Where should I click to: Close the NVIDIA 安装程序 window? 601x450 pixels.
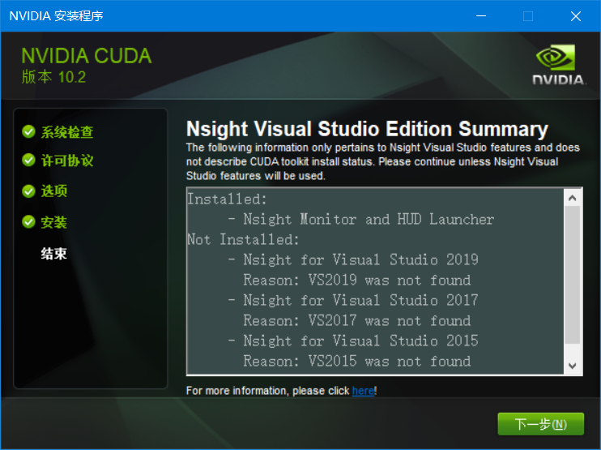click(x=576, y=16)
